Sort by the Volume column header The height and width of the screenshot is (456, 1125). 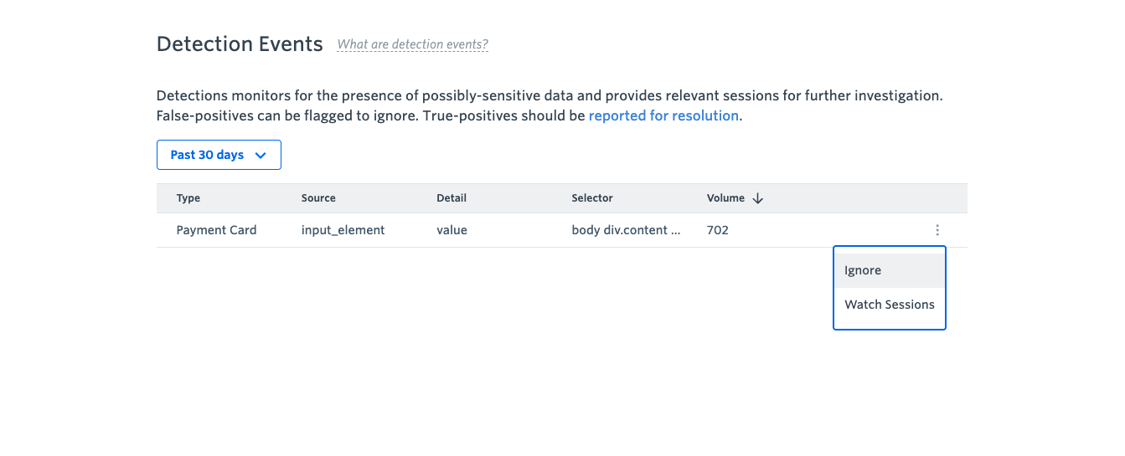pos(725,198)
